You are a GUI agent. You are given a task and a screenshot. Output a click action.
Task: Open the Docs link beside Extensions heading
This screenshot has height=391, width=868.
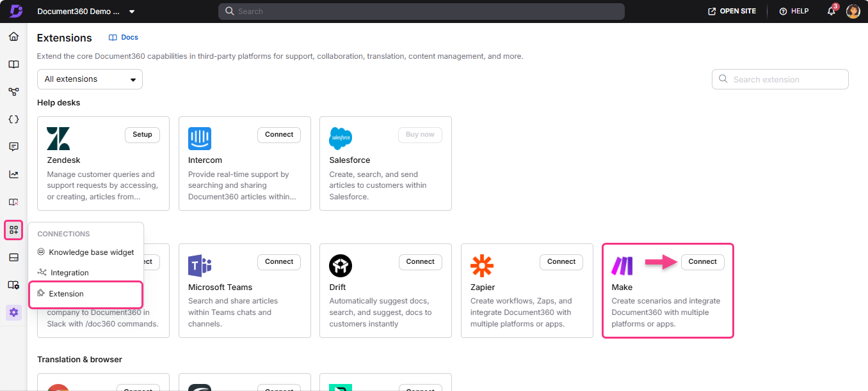tap(123, 37)
